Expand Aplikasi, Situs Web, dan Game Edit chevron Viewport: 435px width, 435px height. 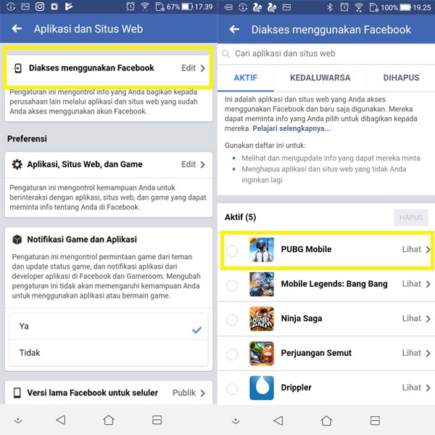click(x=203, y=165)
